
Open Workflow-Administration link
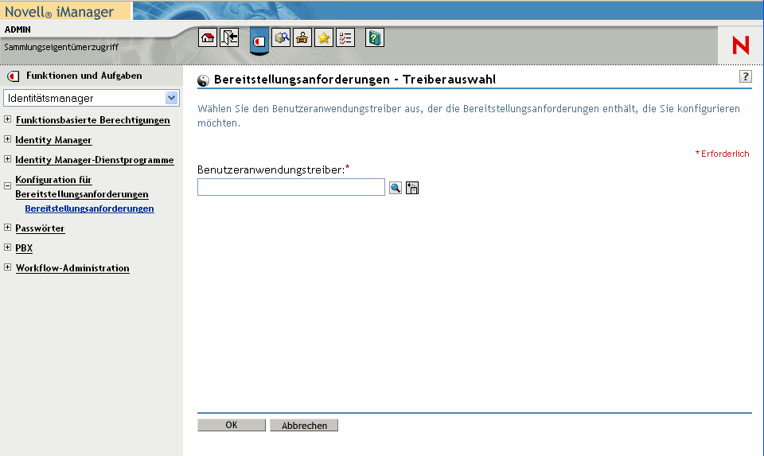[72, 268]
